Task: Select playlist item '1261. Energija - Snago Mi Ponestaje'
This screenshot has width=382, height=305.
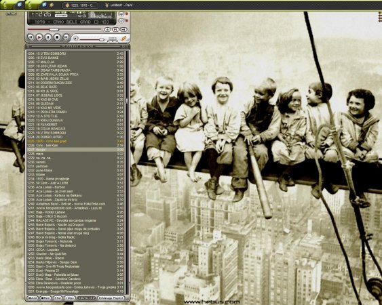Action: point(75,291)
